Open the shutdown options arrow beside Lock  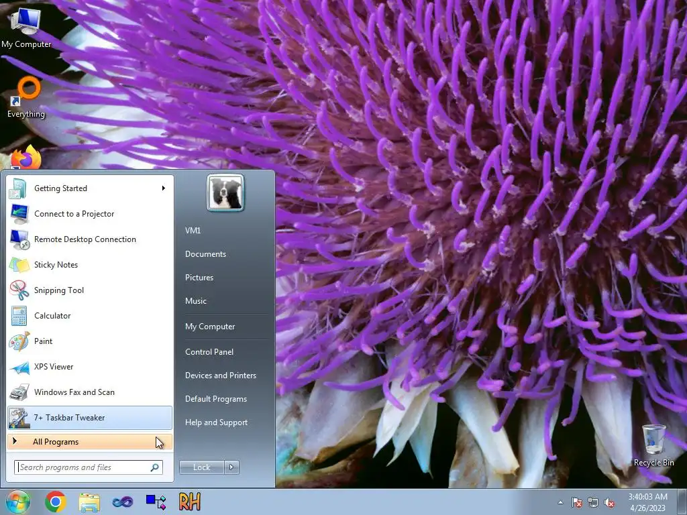point(231,467)
